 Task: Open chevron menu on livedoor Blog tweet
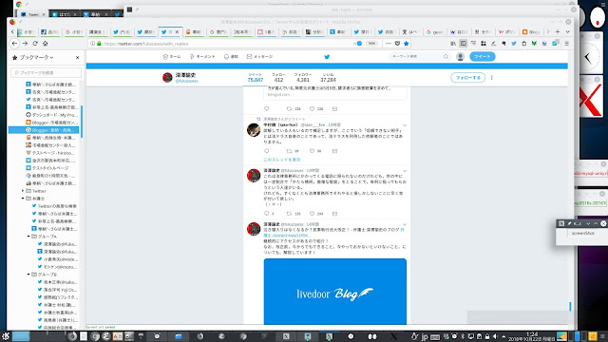tap(405, 224)
